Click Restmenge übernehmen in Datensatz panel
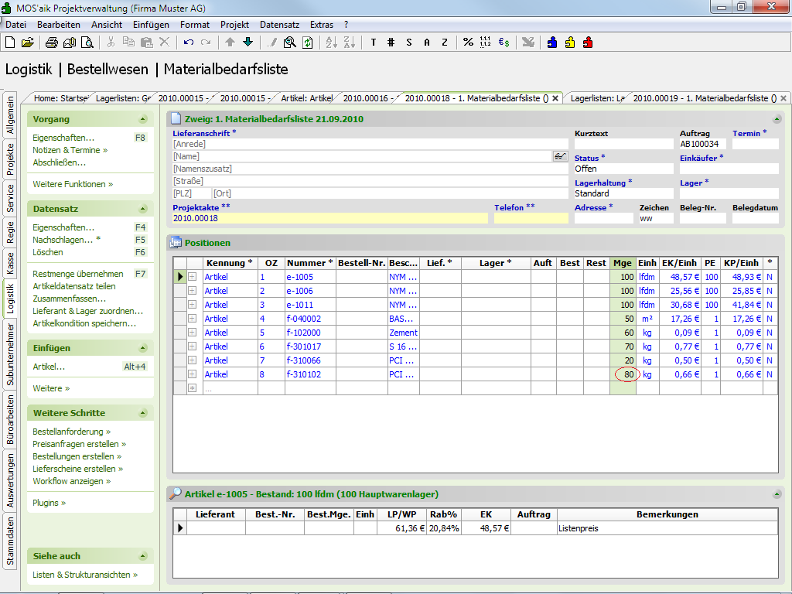 (77, 274)
